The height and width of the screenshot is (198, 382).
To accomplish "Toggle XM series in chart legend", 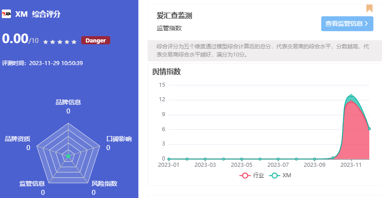I will pos(280,175).
